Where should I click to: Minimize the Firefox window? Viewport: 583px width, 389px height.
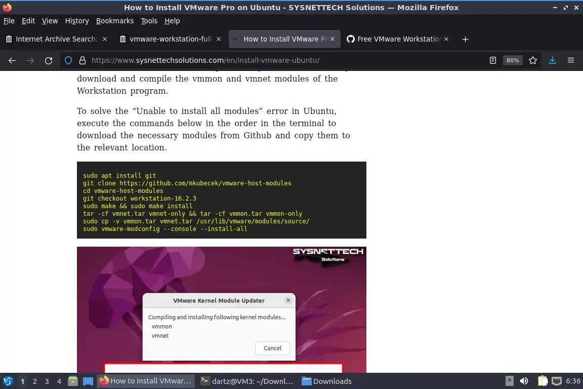(x=555, y=8)
